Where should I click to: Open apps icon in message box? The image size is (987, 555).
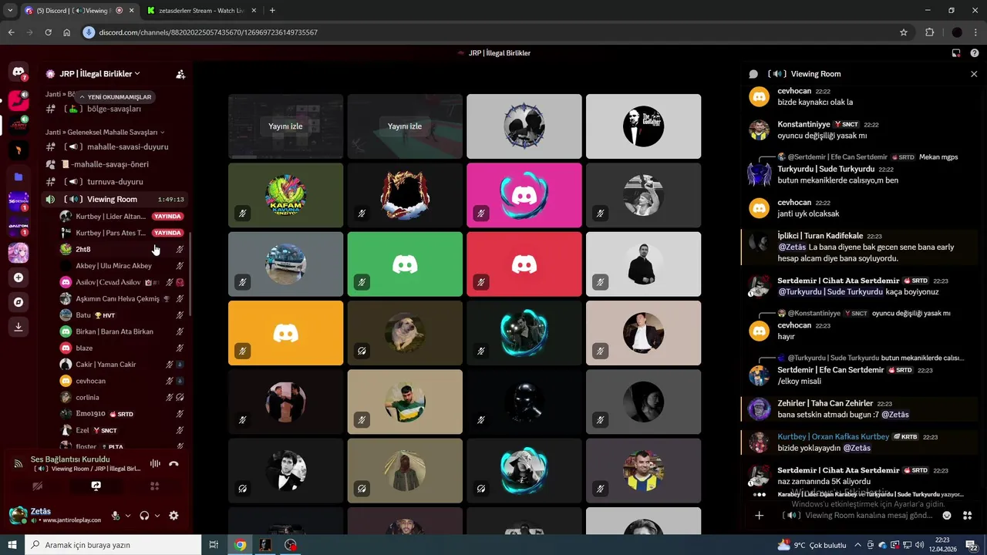tap(968, 516)
